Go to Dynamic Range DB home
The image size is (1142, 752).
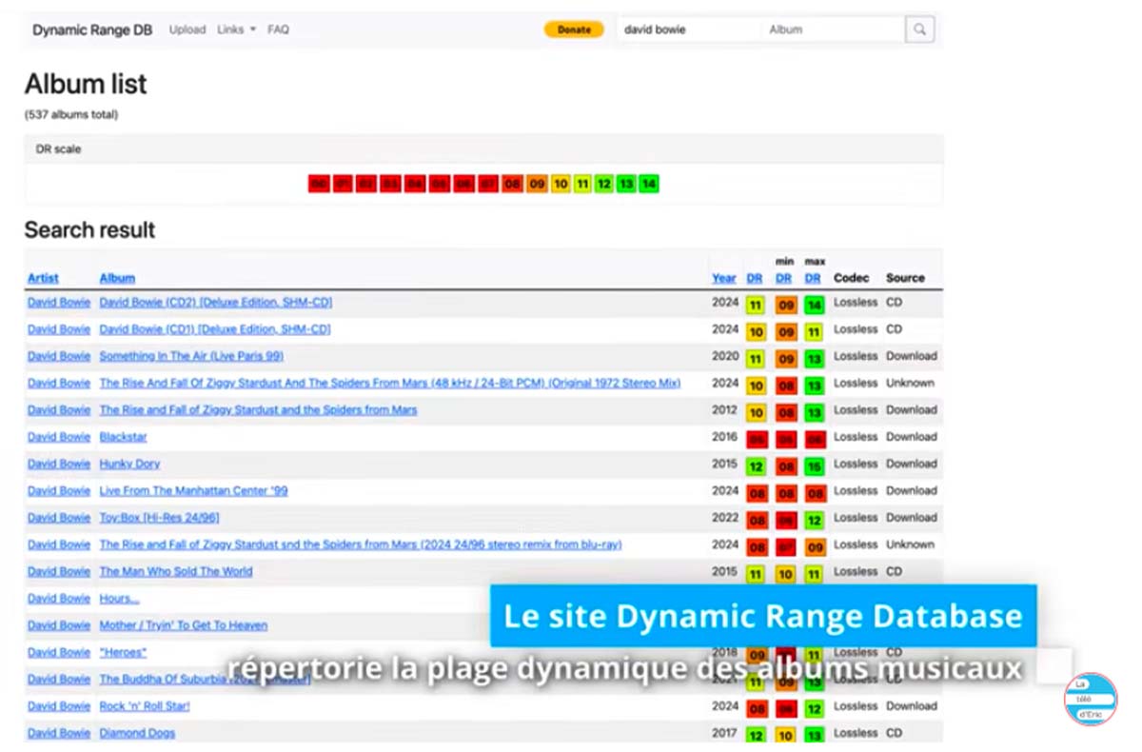(92, 30)
